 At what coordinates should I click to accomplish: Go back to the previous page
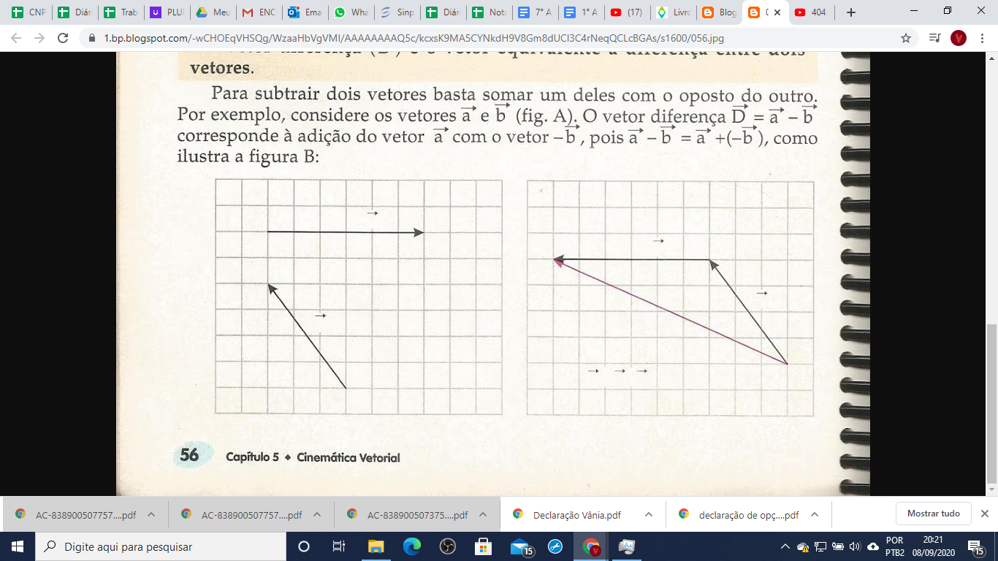click(x=18, y=38)
